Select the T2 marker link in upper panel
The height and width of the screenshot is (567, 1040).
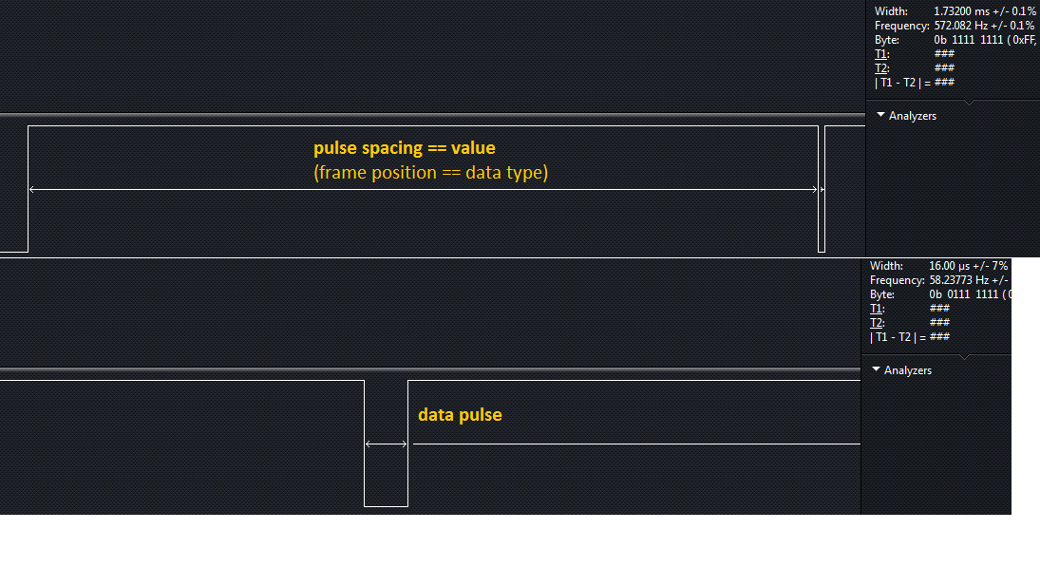[x=880, y=68]
